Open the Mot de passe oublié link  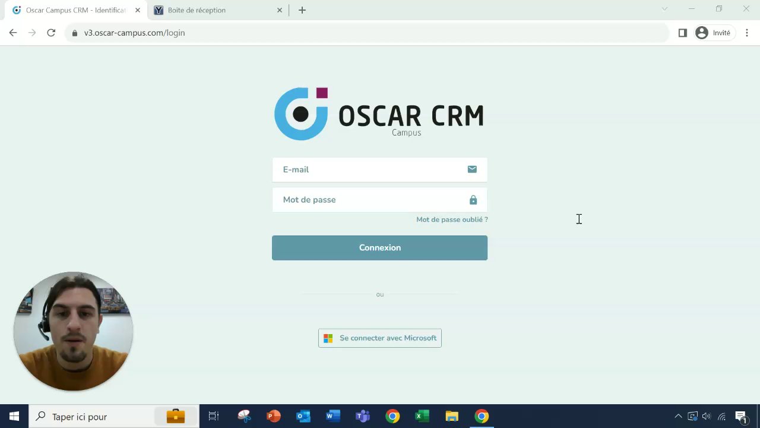click(452, 219)
